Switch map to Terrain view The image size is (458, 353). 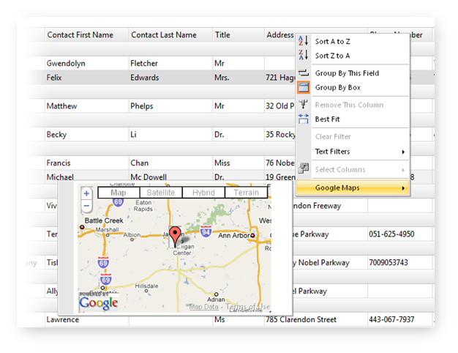247,193
